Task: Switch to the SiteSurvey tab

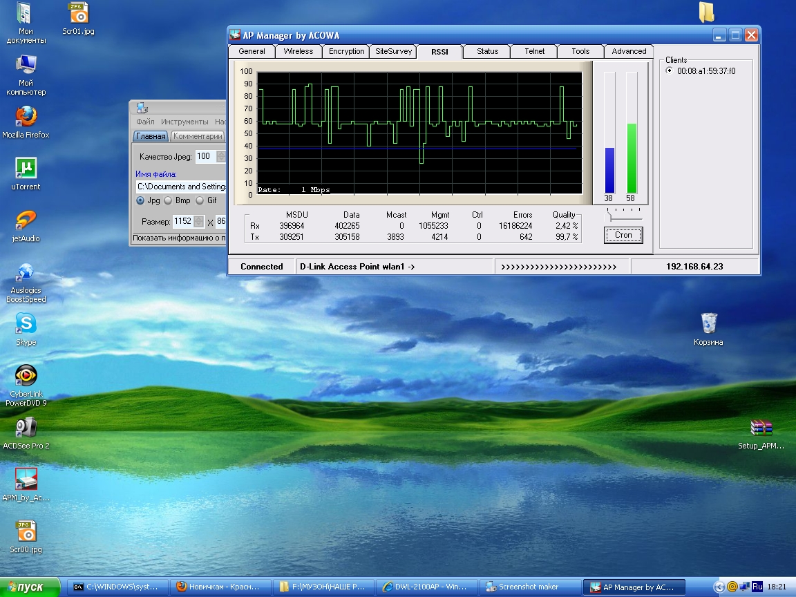Action: click(x=393, y=51)
